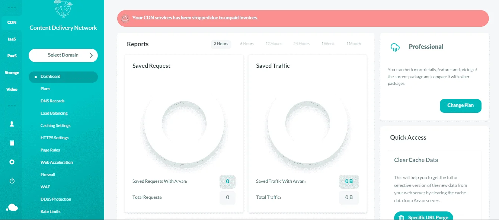
Task: Open Caching Settings
Action: tap(55, 125)
